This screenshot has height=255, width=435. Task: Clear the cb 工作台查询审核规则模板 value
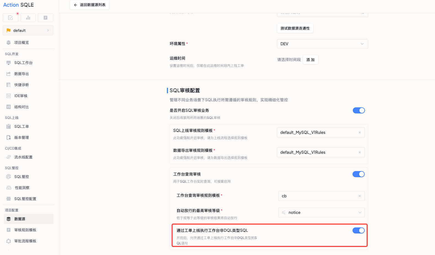359,196
